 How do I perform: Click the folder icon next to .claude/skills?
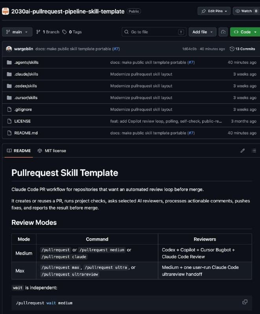pyautogui.click(x=9, y=74)
